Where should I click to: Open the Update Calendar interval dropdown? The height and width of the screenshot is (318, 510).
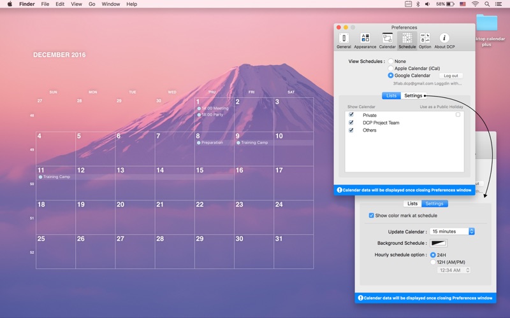click(452, 232)
